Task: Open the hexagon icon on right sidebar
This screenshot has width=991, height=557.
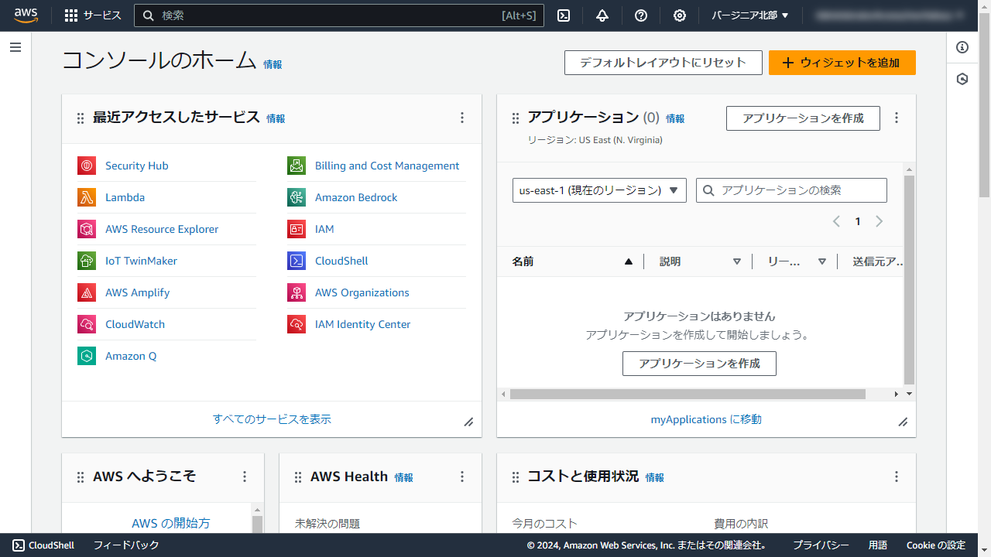Action: click(962, 79)
